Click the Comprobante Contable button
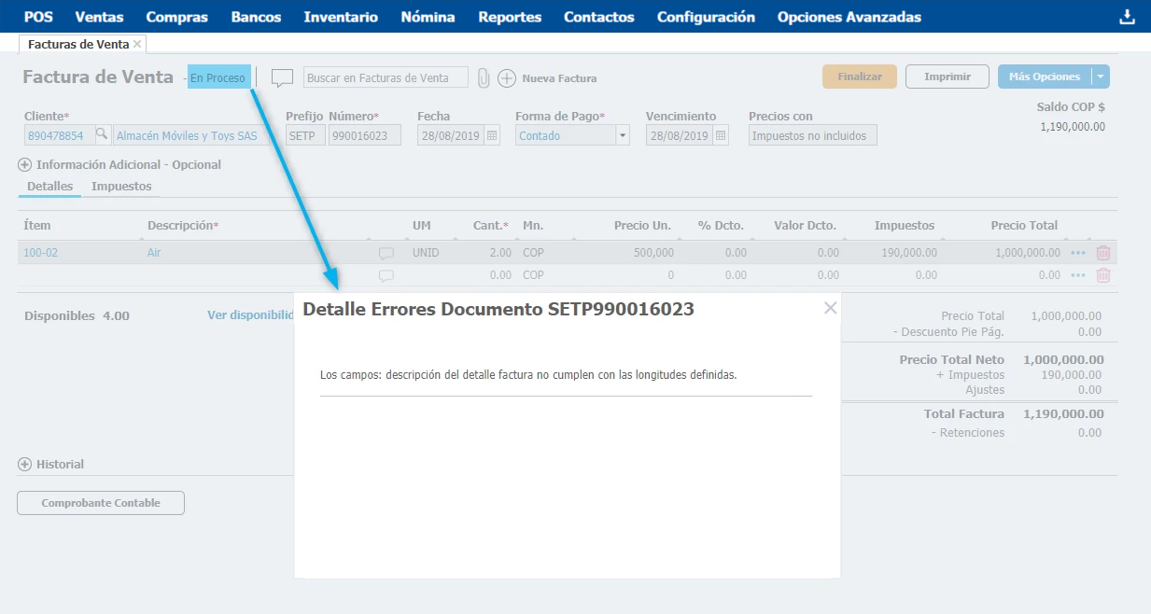 point(101,503)
